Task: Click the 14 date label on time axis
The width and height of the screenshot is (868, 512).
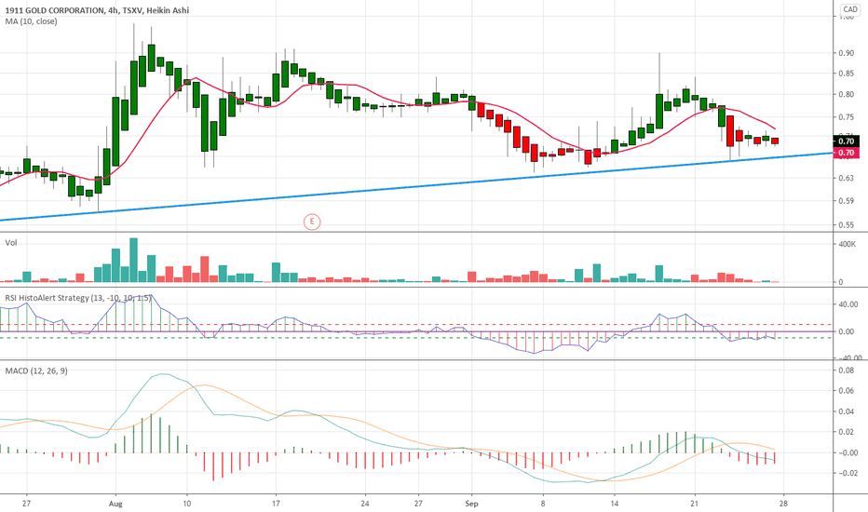Action: point(615,504)
